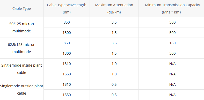Click the 1550 wavelength for outside plant cable

click(x=67, y=95)
